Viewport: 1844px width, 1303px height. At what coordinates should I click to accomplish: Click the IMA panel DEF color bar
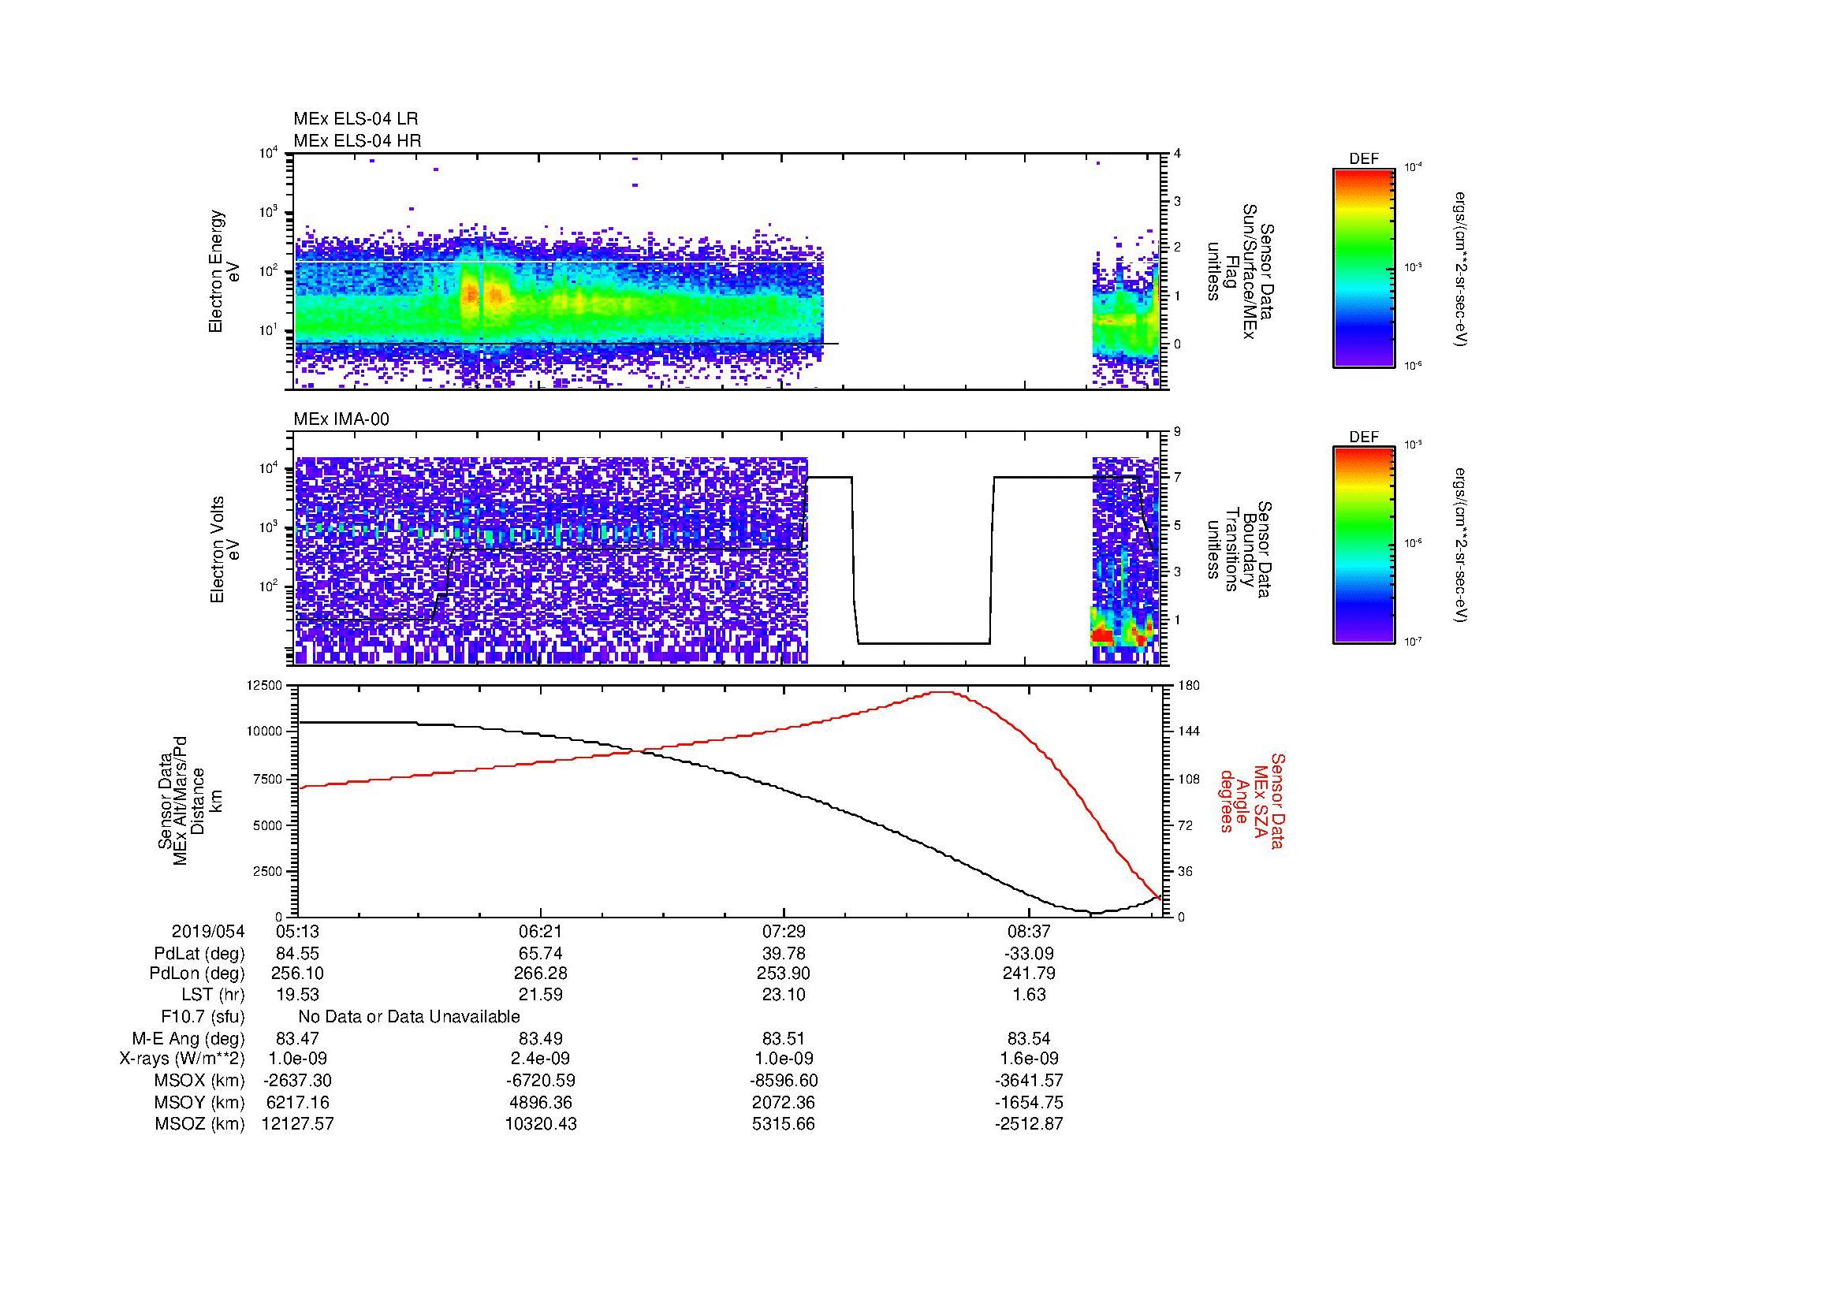pos(1364,545)
